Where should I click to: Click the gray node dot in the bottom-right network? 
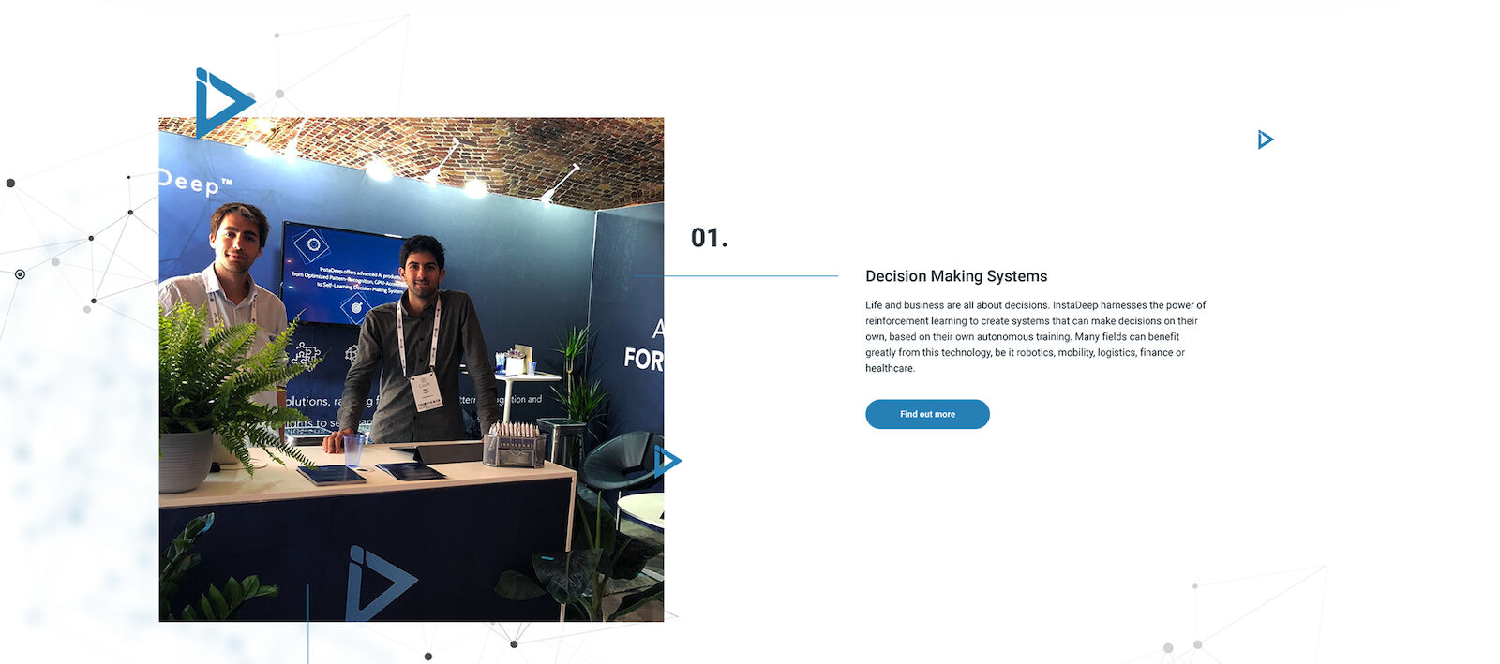click(x=1168, y=648)
